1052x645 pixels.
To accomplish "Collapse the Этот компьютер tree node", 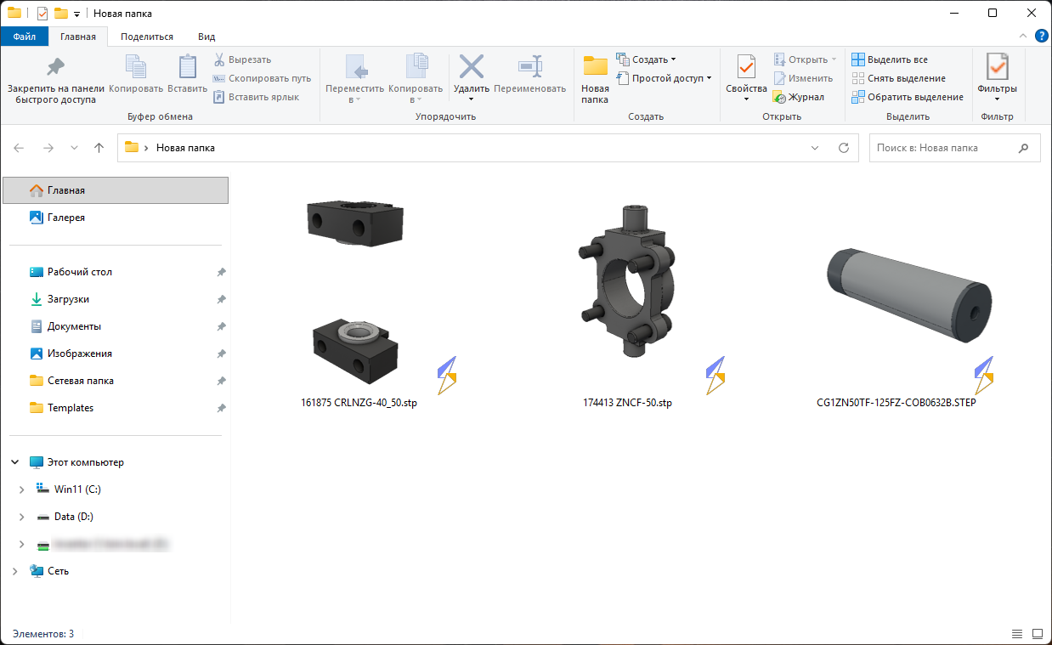I will pos(15,462).
